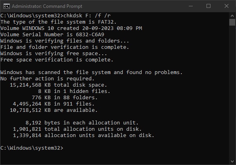Click the Command Prompt icon in title bar
This screenshot has width=236, height=165.
pos(5,6)
